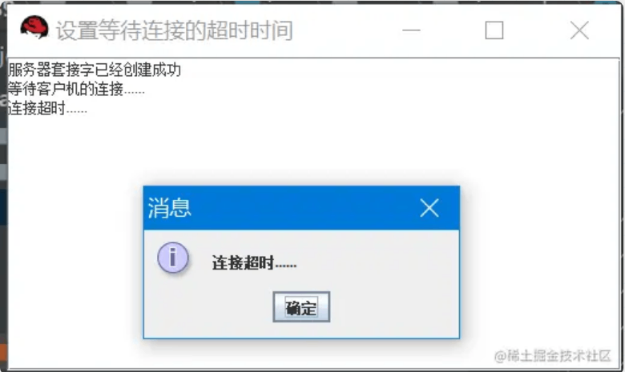Screen dimensions: 625x372
Task: Click the bold 连接超时 message in dialog
Action: point(254,263)
